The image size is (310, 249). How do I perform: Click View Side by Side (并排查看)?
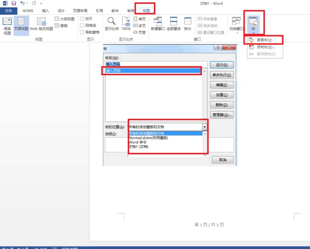[x=207, y=19]
